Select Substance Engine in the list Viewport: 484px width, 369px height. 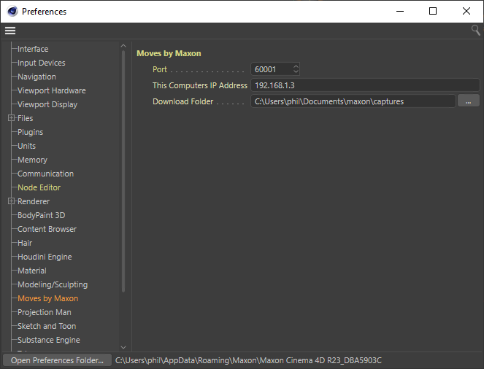[48, 340]
